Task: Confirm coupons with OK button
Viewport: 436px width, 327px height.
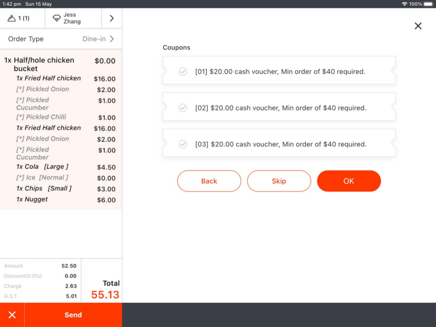Action: click(348, 181)
